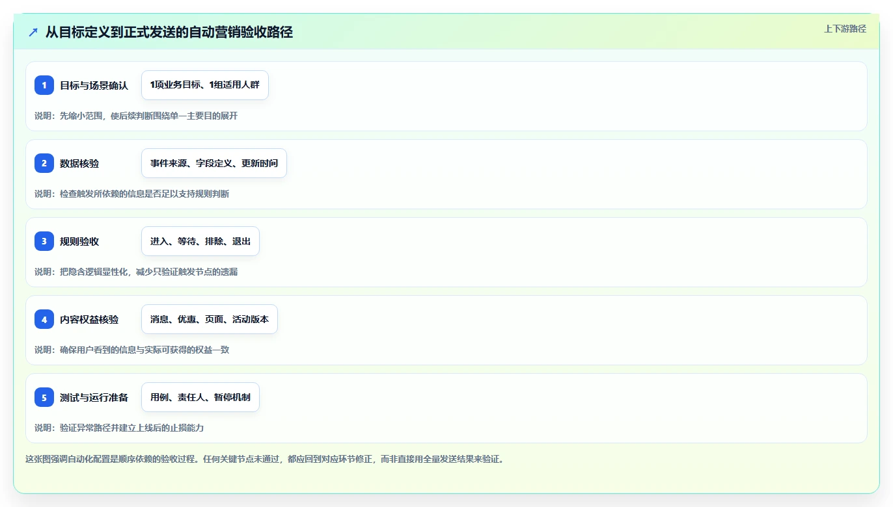Click the 目标与场景确认 step title
The width and height of the screenshot is (893, 507).
click(x=94, y=85)
